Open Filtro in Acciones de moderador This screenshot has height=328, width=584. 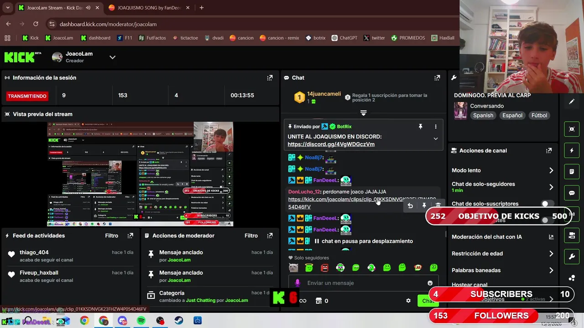tap(251, 236)
